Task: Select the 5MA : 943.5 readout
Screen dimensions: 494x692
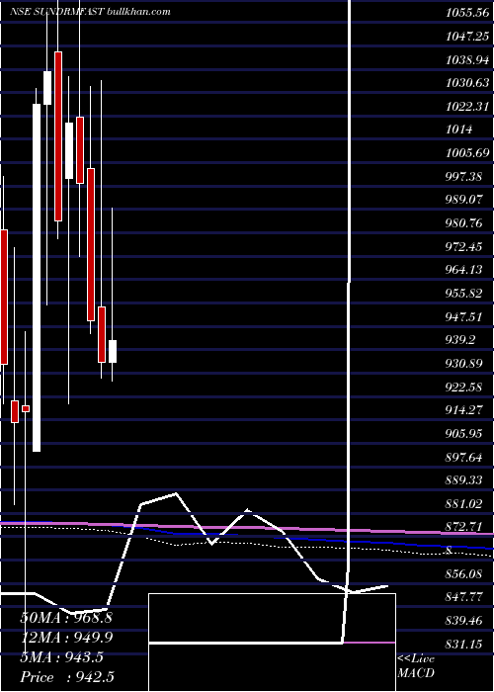Action: coord(61,657)
